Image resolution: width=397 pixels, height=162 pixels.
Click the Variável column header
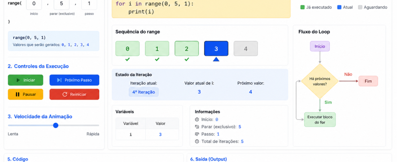[x=131, y=123]
